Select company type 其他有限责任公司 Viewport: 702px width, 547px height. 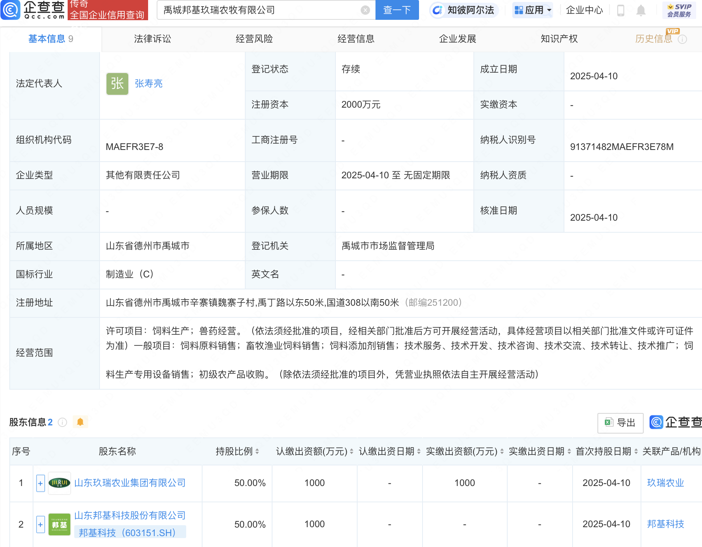point(143,175)
